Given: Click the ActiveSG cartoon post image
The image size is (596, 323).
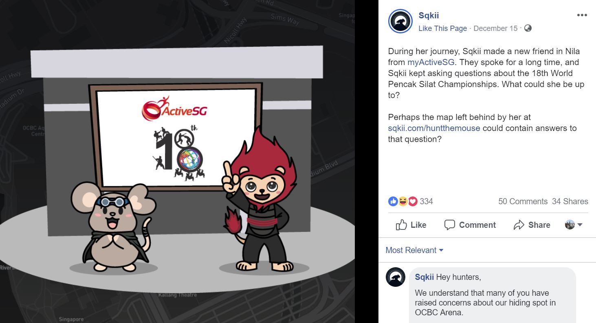Looking at the screenshot, I should (x=177, y=161).
